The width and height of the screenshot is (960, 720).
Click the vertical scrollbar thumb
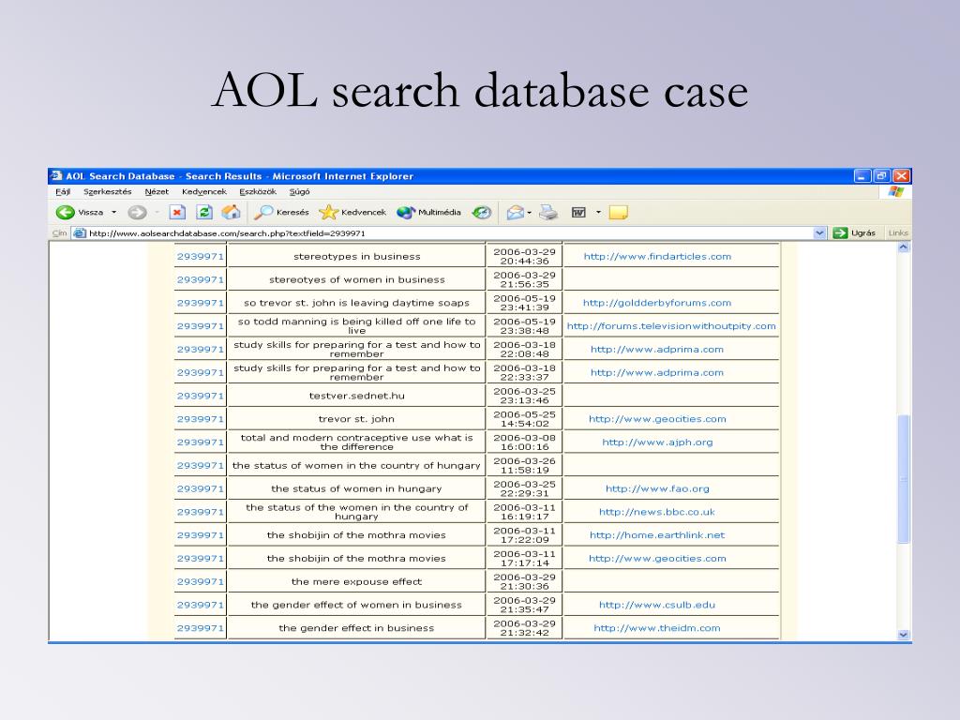pos(904,479)
